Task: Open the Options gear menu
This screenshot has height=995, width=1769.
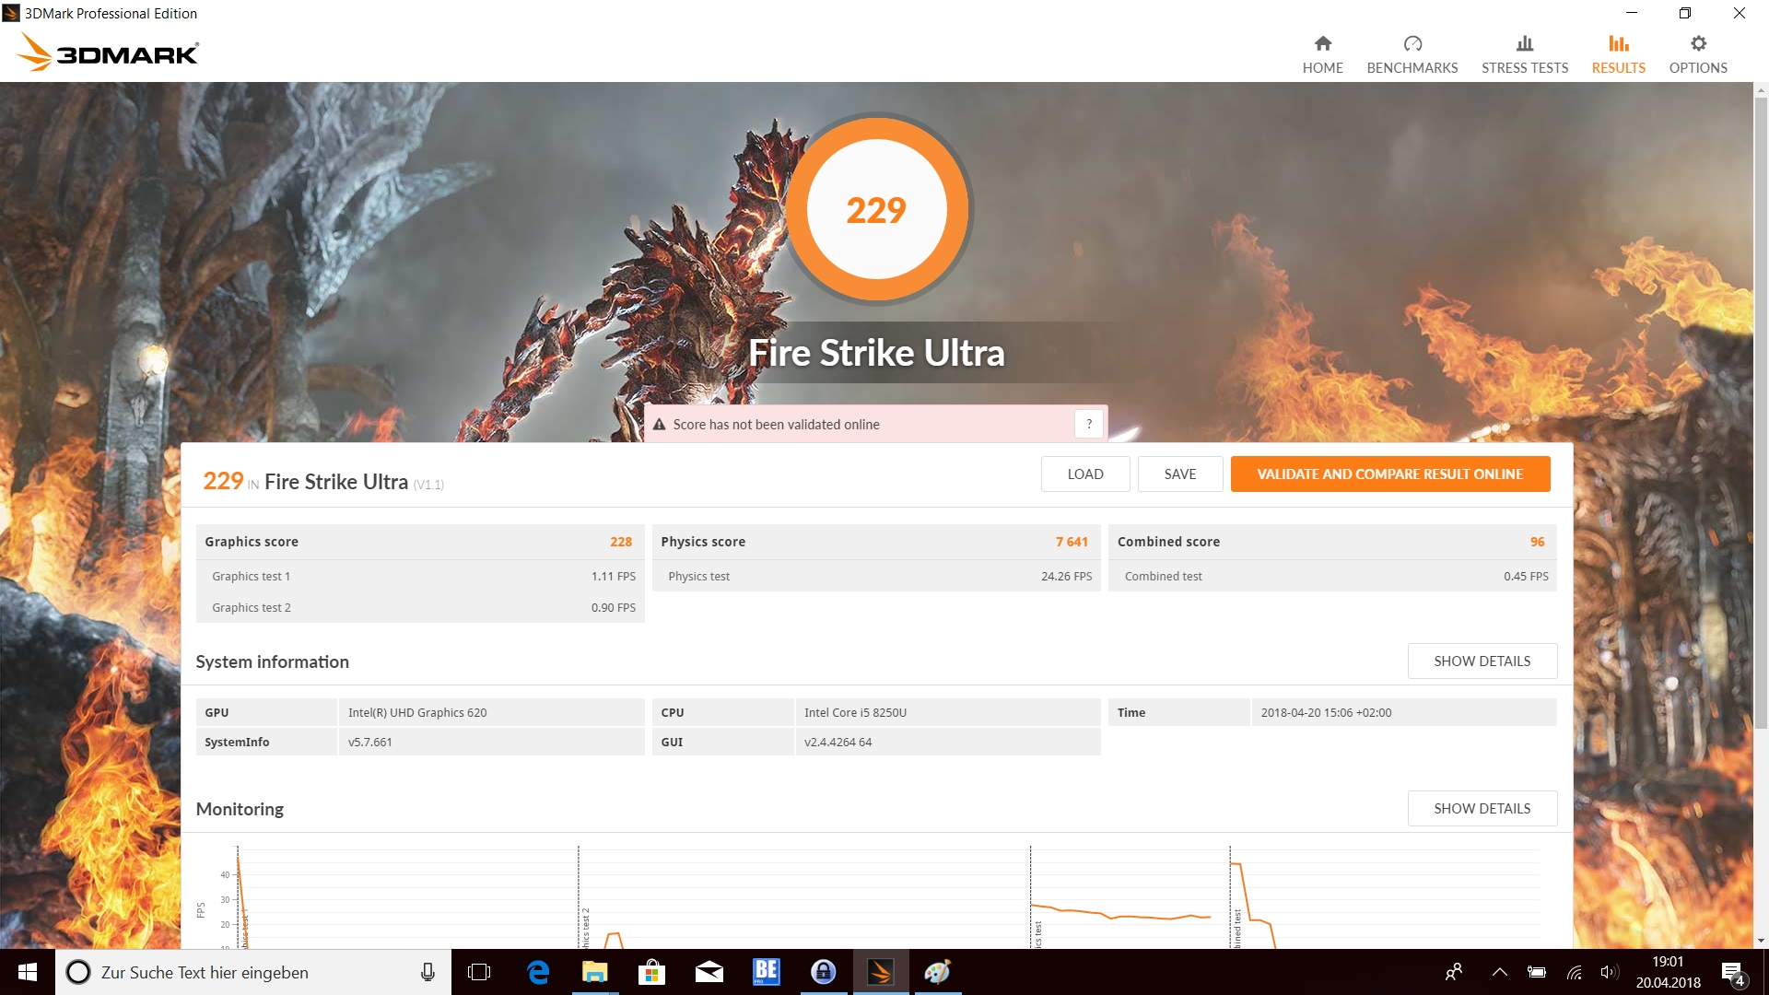Action: [x=1697, y=54]
